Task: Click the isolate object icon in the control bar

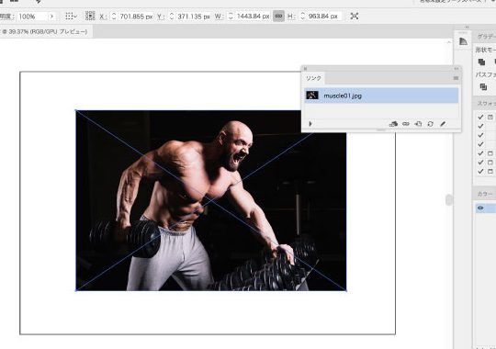Action: pos(355,16)
